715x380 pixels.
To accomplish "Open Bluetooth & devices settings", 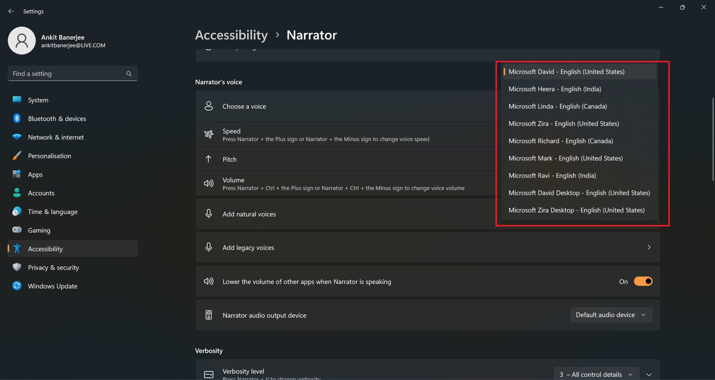I will pyautogui.click(x=73, y=118).
